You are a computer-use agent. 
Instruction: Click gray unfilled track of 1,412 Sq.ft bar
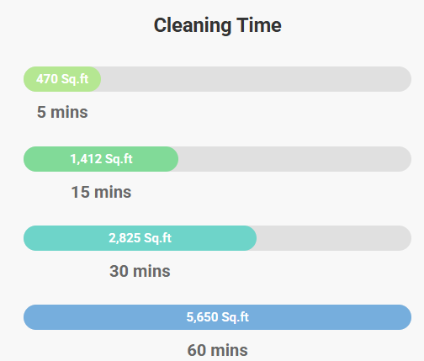(x=294, y=159)
